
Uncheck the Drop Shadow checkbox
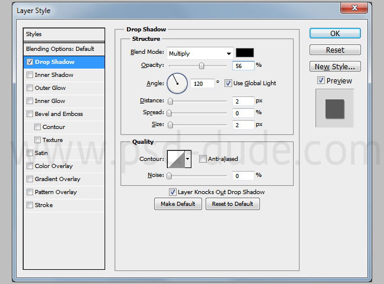(x=30, y=62)
